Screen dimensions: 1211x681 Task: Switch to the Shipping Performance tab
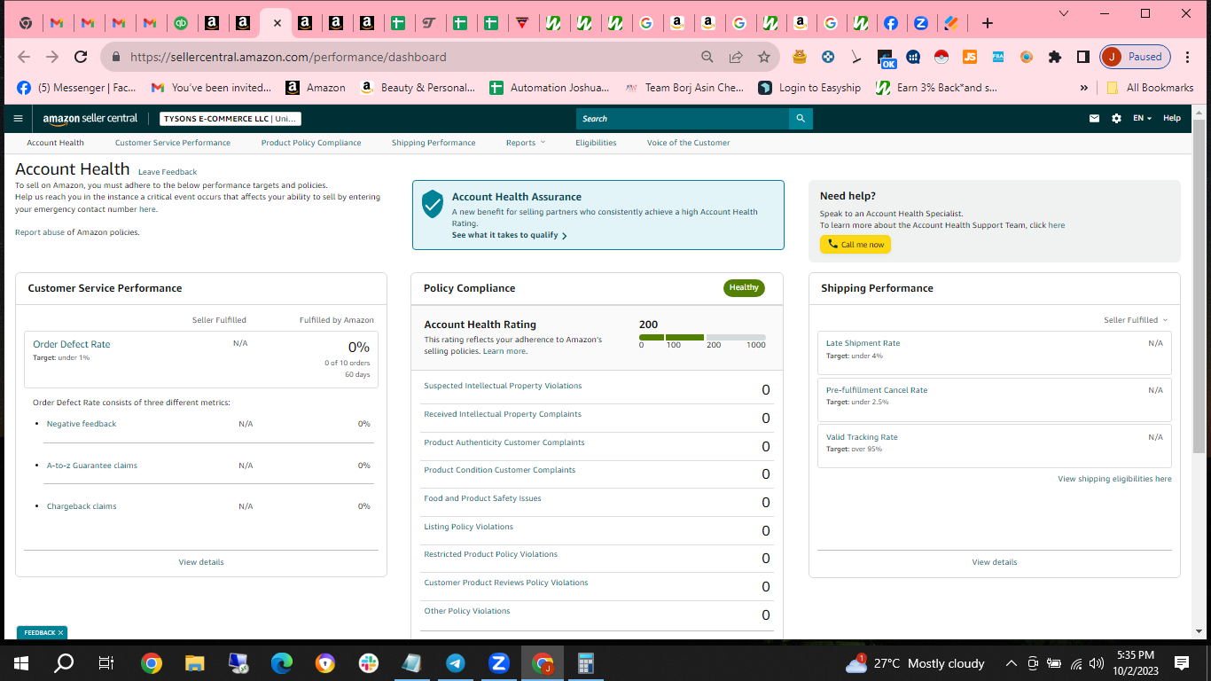(x=434, y=143)
